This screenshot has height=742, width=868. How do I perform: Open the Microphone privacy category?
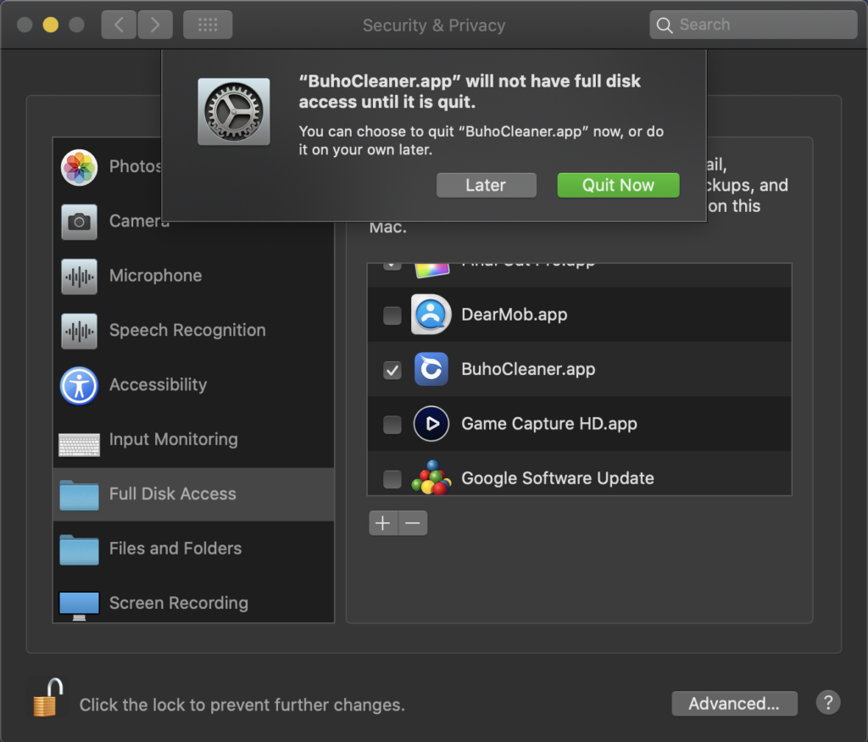tap(194, 276)
